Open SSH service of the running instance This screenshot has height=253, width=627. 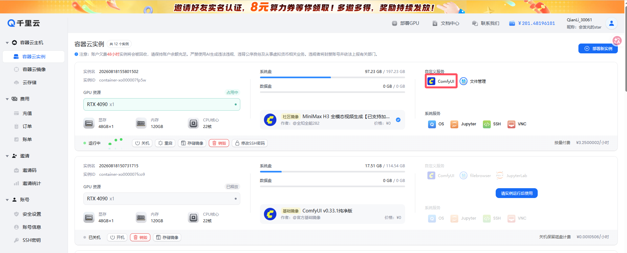(x=492, y=124)
